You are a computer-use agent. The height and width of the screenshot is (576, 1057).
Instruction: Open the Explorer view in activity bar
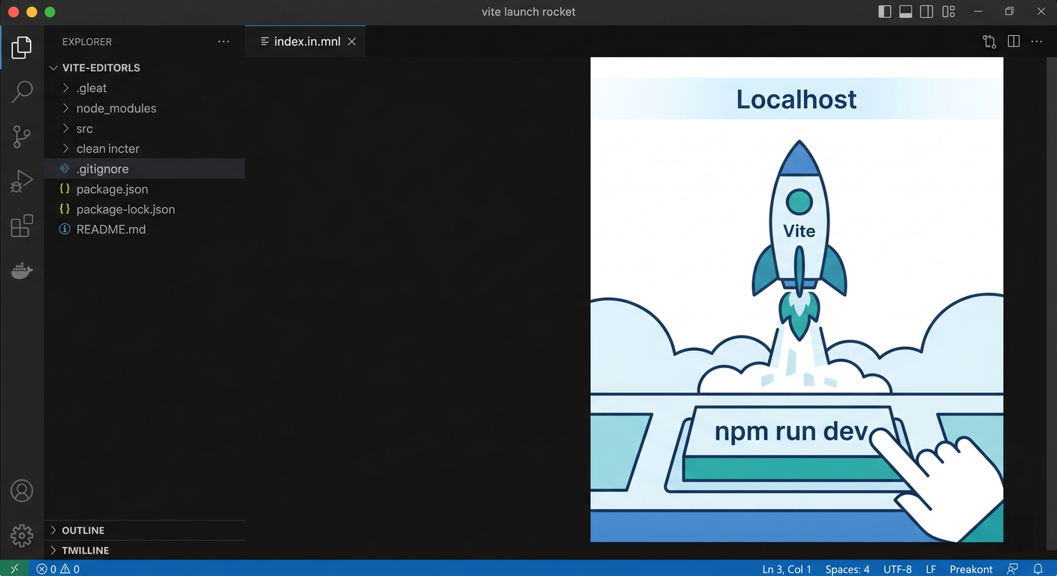(22, 48)
